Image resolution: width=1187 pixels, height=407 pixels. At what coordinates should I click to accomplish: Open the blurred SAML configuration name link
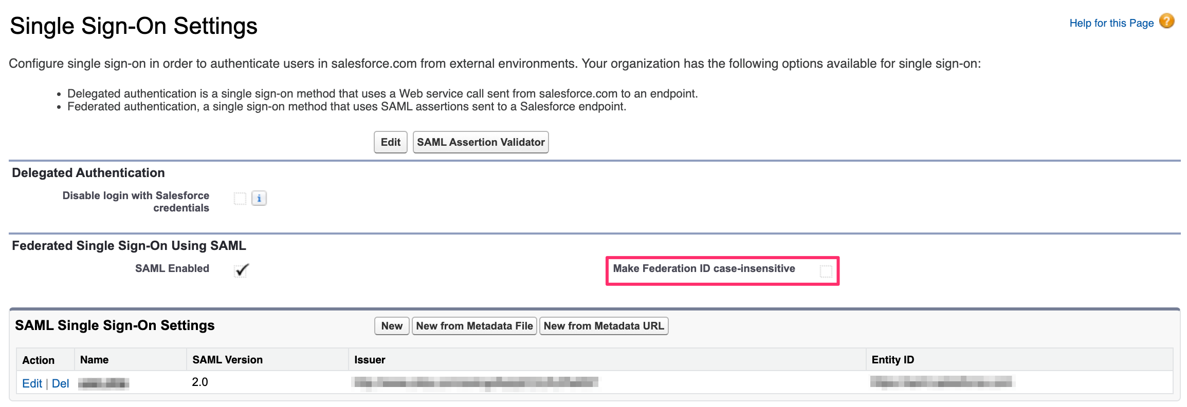[103, 383]
